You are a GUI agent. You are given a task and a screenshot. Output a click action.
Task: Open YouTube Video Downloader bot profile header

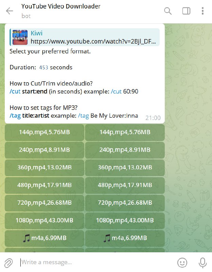pos(61,11)
